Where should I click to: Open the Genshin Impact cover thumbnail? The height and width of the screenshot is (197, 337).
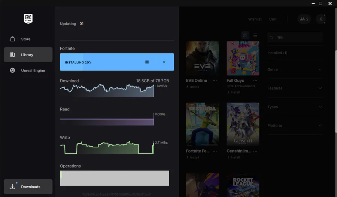point(243,124)
